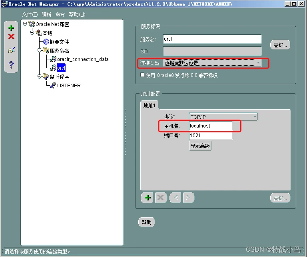Select 监听程序 label in the tree
Image resolution: width=307 pixels, height=257 pixels.
point(59,77)
